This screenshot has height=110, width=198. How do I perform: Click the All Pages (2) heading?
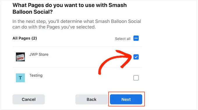25,38
